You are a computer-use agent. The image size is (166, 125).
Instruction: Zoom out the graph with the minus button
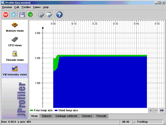[x=156, y=111]
